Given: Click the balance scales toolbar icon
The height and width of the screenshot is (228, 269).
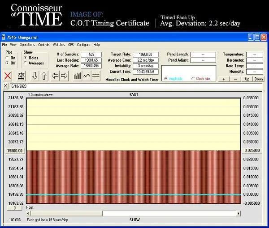Looking at the screenshot, I should pos(21,76).
